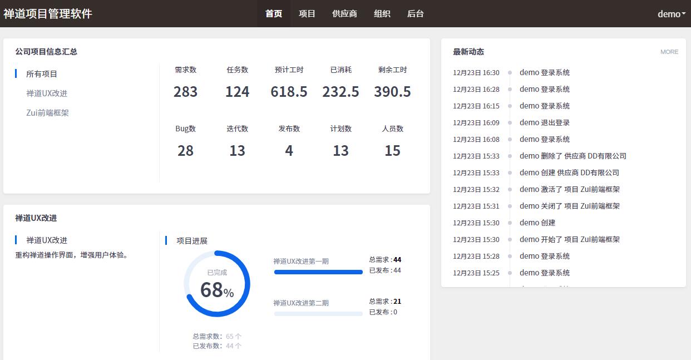Click the 项目进展 section heading

click(x=192, y=241)
